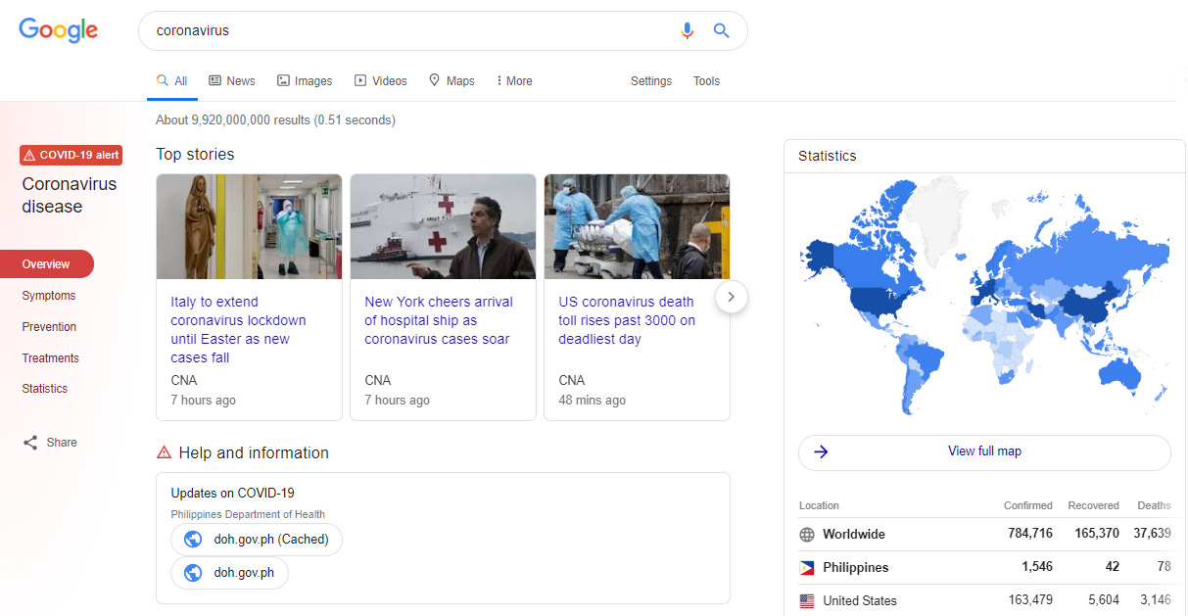Image resolution: width=1188 pixels, height=616 pixels.
Task: Click the Philippines flag icon
Action: pos(807,568)
